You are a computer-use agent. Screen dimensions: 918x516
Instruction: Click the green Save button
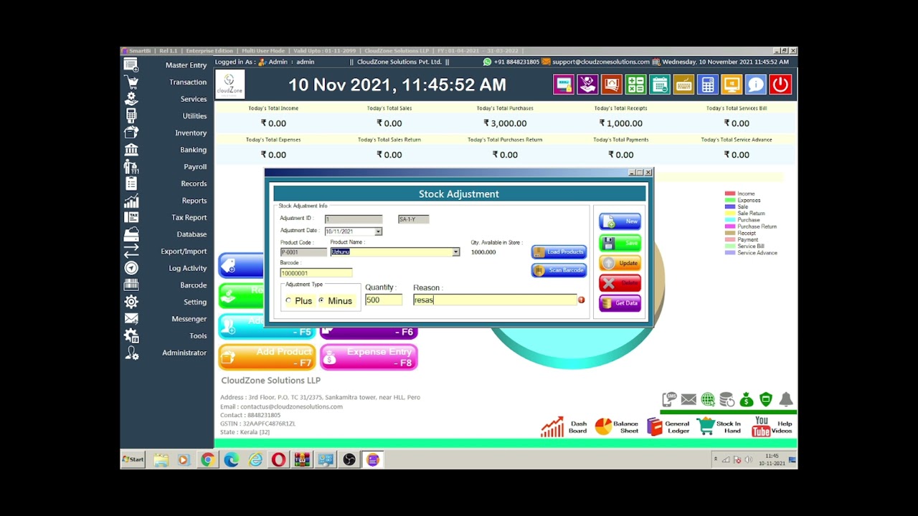click(x=620, y=242)
